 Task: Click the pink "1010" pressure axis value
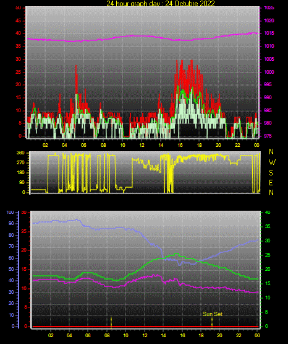tap(269, 46)
